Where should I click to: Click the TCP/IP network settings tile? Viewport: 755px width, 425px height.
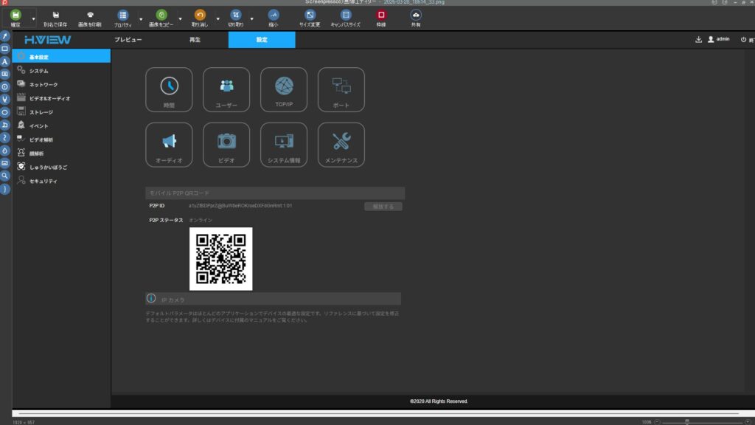(x=284, y=90)
